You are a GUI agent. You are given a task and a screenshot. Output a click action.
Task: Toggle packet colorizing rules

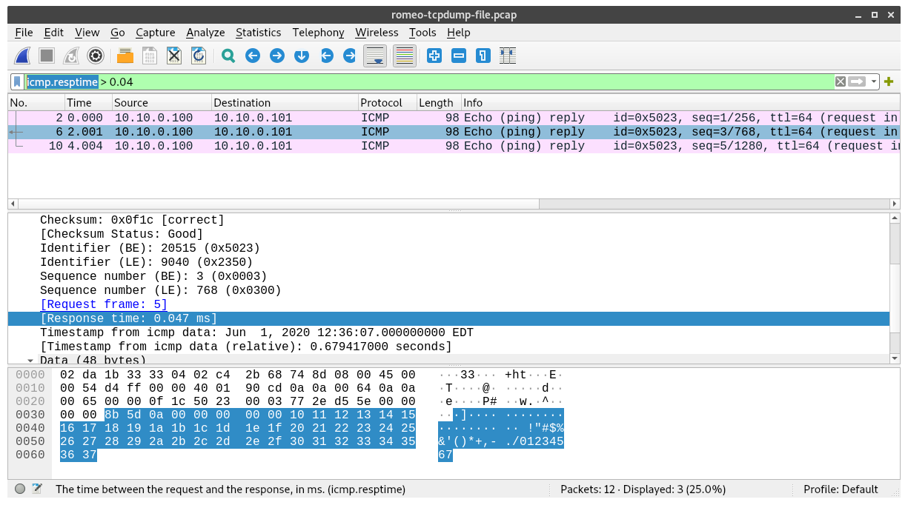click(404, 56)
